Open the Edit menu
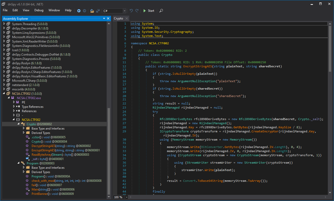 click(15, 10)
